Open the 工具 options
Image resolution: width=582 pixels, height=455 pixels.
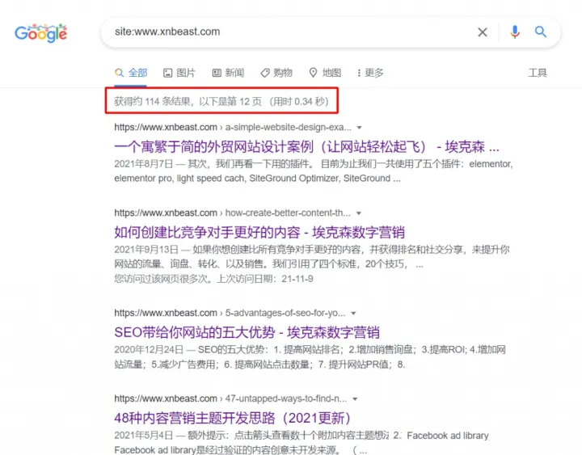537,73
